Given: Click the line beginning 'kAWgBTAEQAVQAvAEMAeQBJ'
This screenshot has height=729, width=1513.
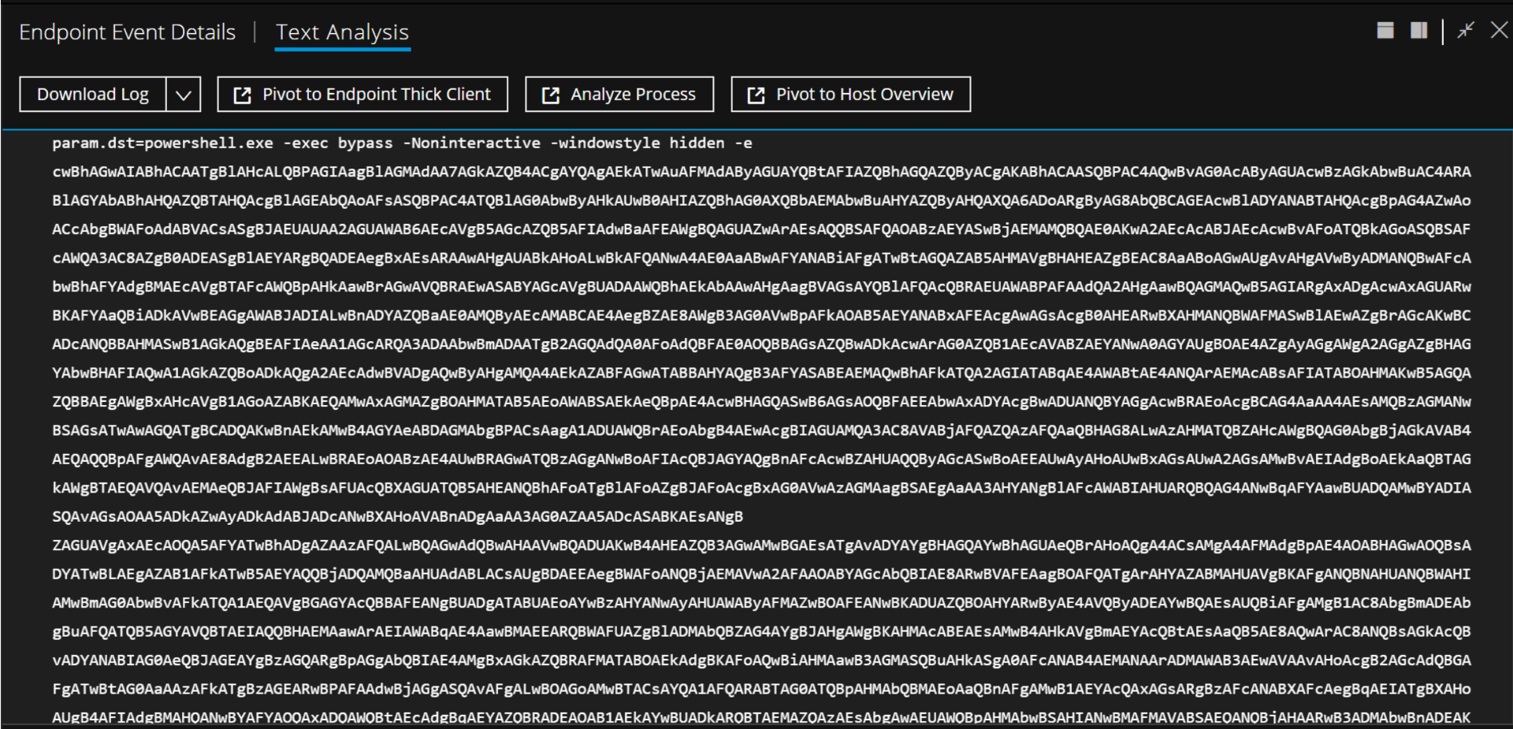Looking at the screenshot, I should tap(761, 489).
